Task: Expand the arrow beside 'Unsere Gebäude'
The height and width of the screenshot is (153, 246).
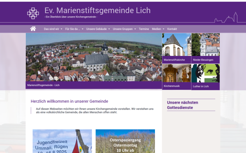Action: (109, 29)
